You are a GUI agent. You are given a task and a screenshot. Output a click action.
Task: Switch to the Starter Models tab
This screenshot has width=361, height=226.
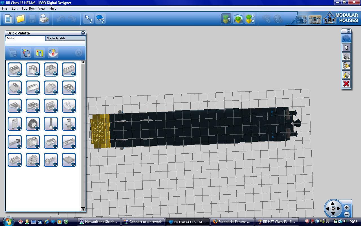click(x=65, y=38)
